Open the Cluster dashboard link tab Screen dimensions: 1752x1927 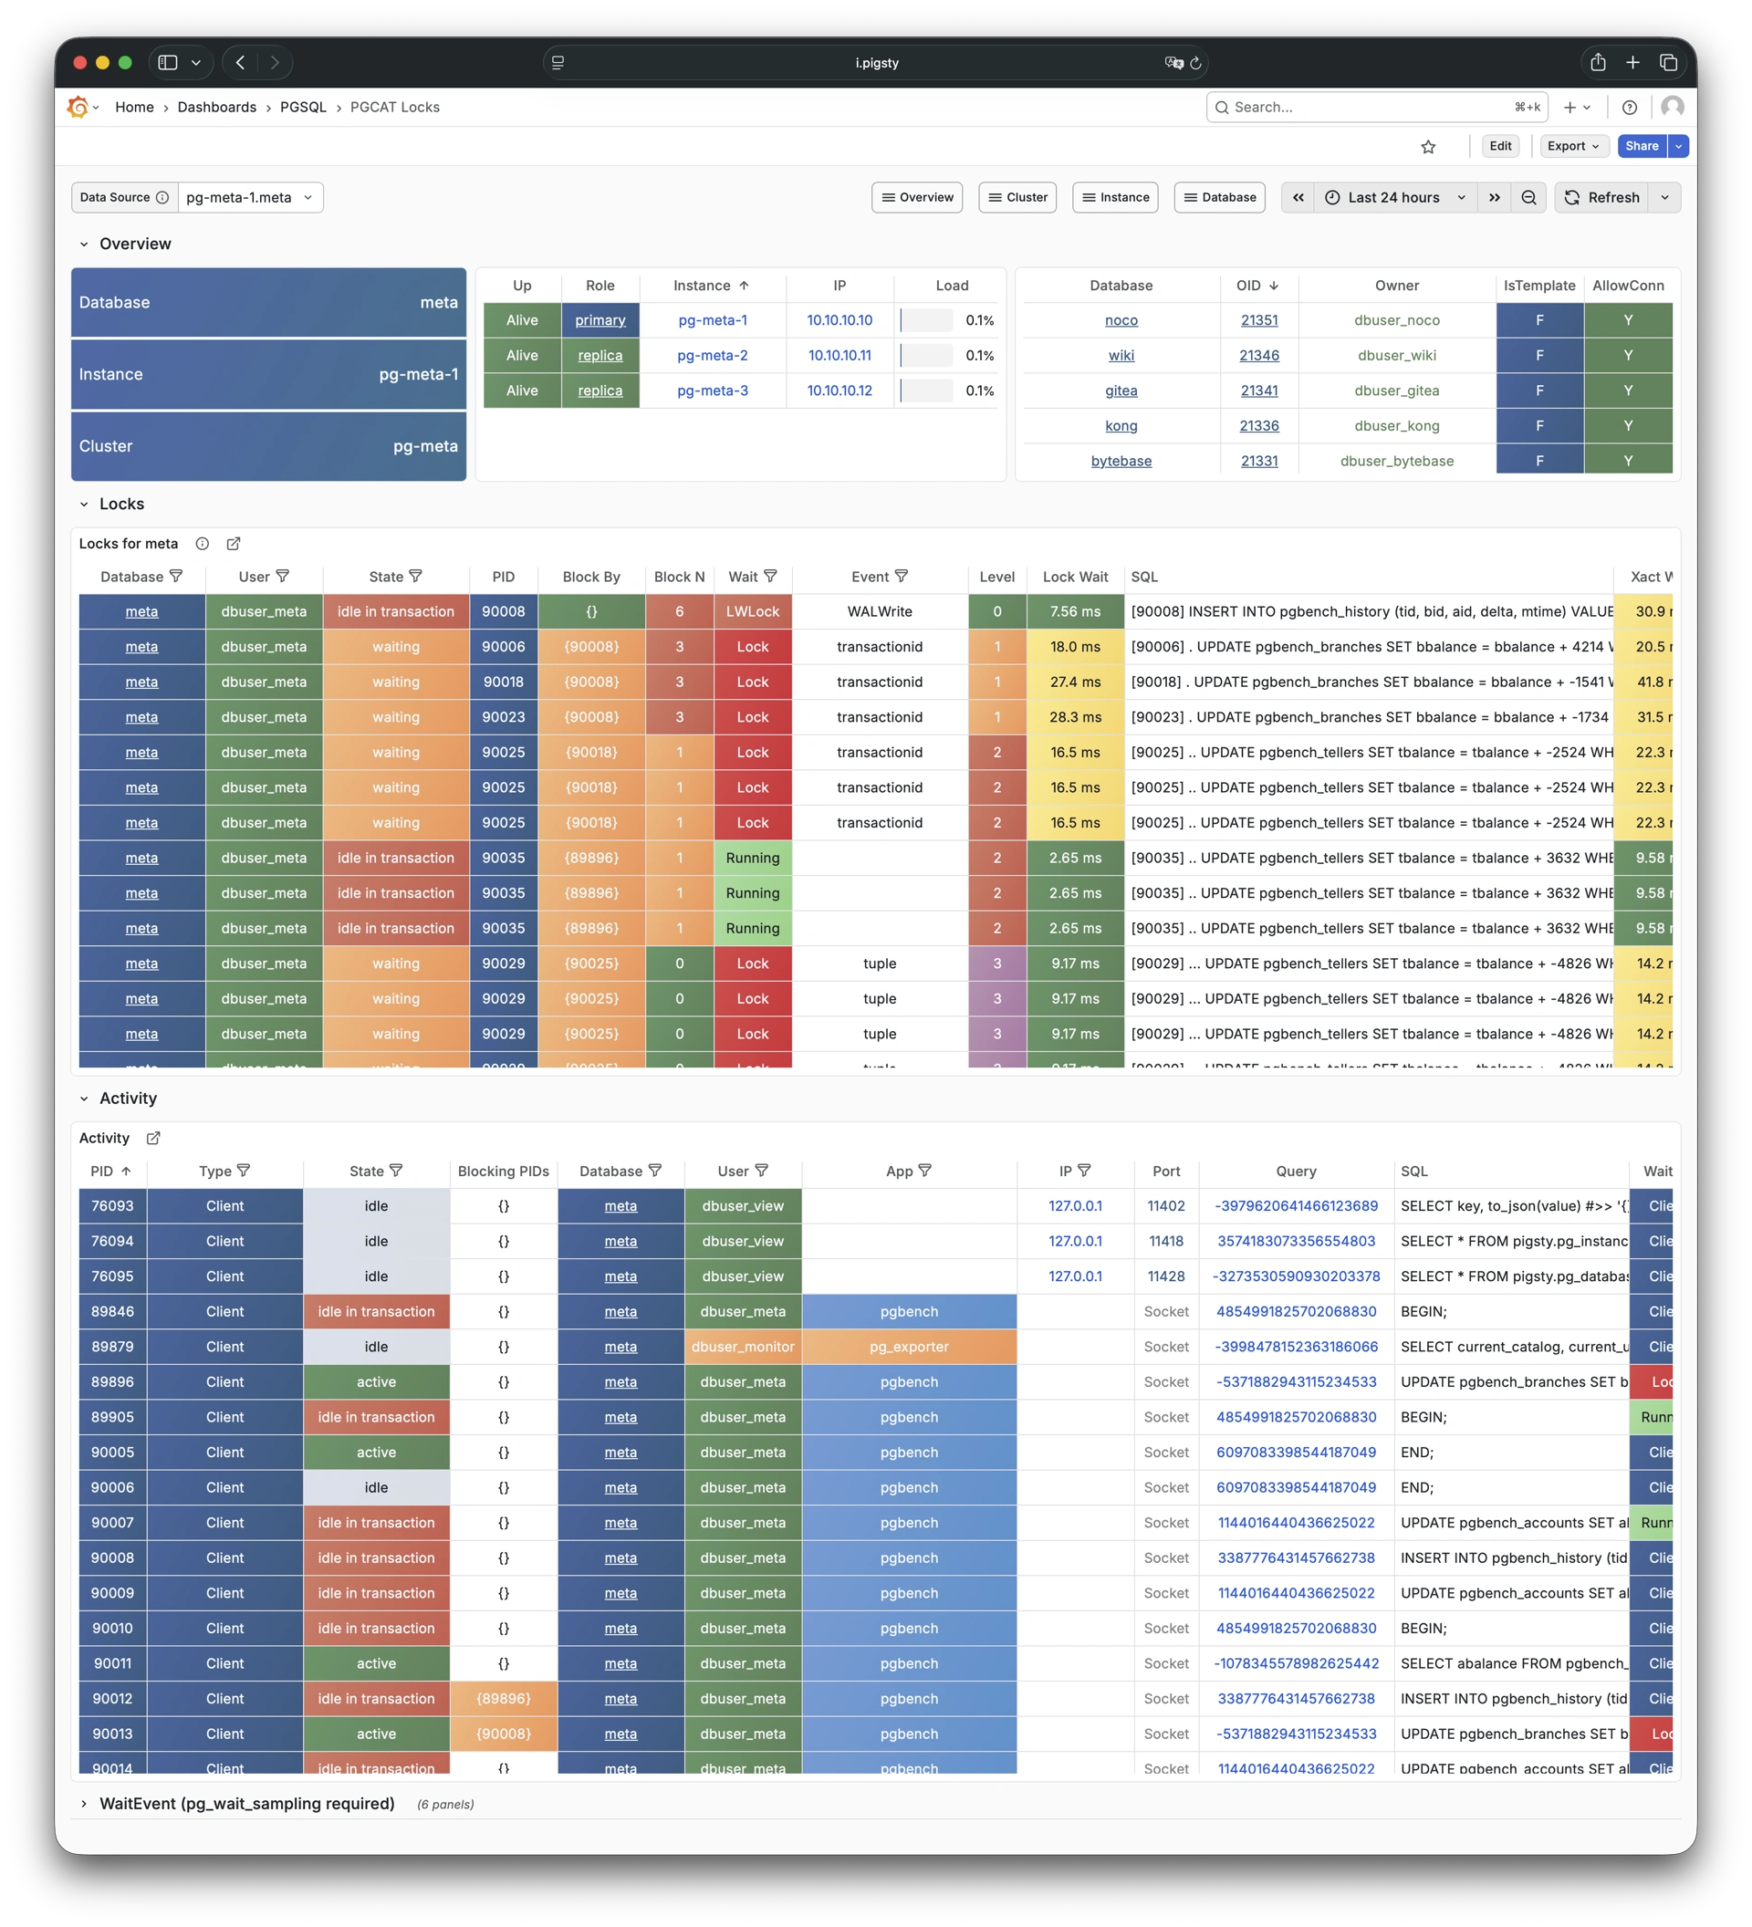point(1017,198)
